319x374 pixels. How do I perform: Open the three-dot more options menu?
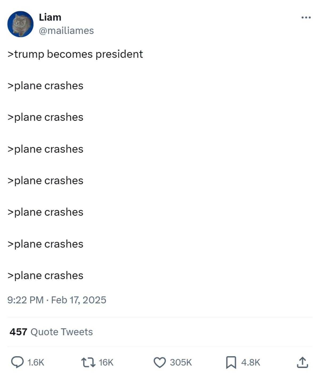(x=306, y=17)
